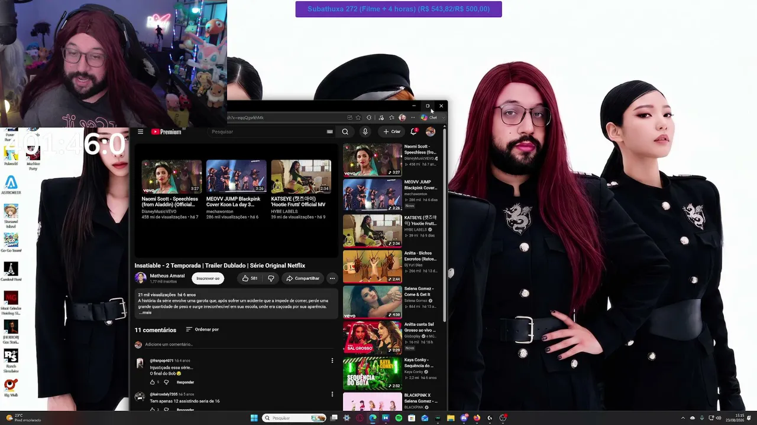This screenshot has height=425, width=757.
Task: Open the weather widget showing 23°C
Action: point(24,418)
